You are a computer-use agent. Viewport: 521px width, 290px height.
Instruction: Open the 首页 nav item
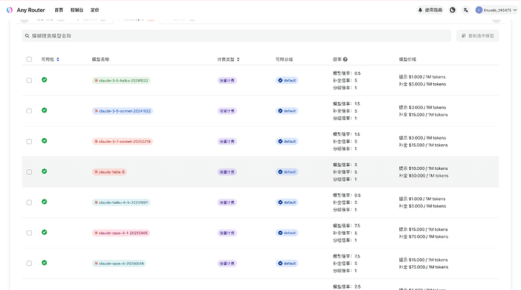tap(59, 10)
